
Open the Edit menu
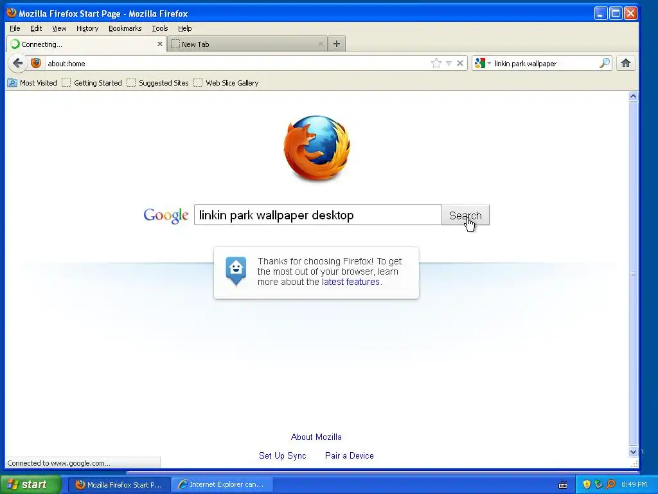coord(36,28)
